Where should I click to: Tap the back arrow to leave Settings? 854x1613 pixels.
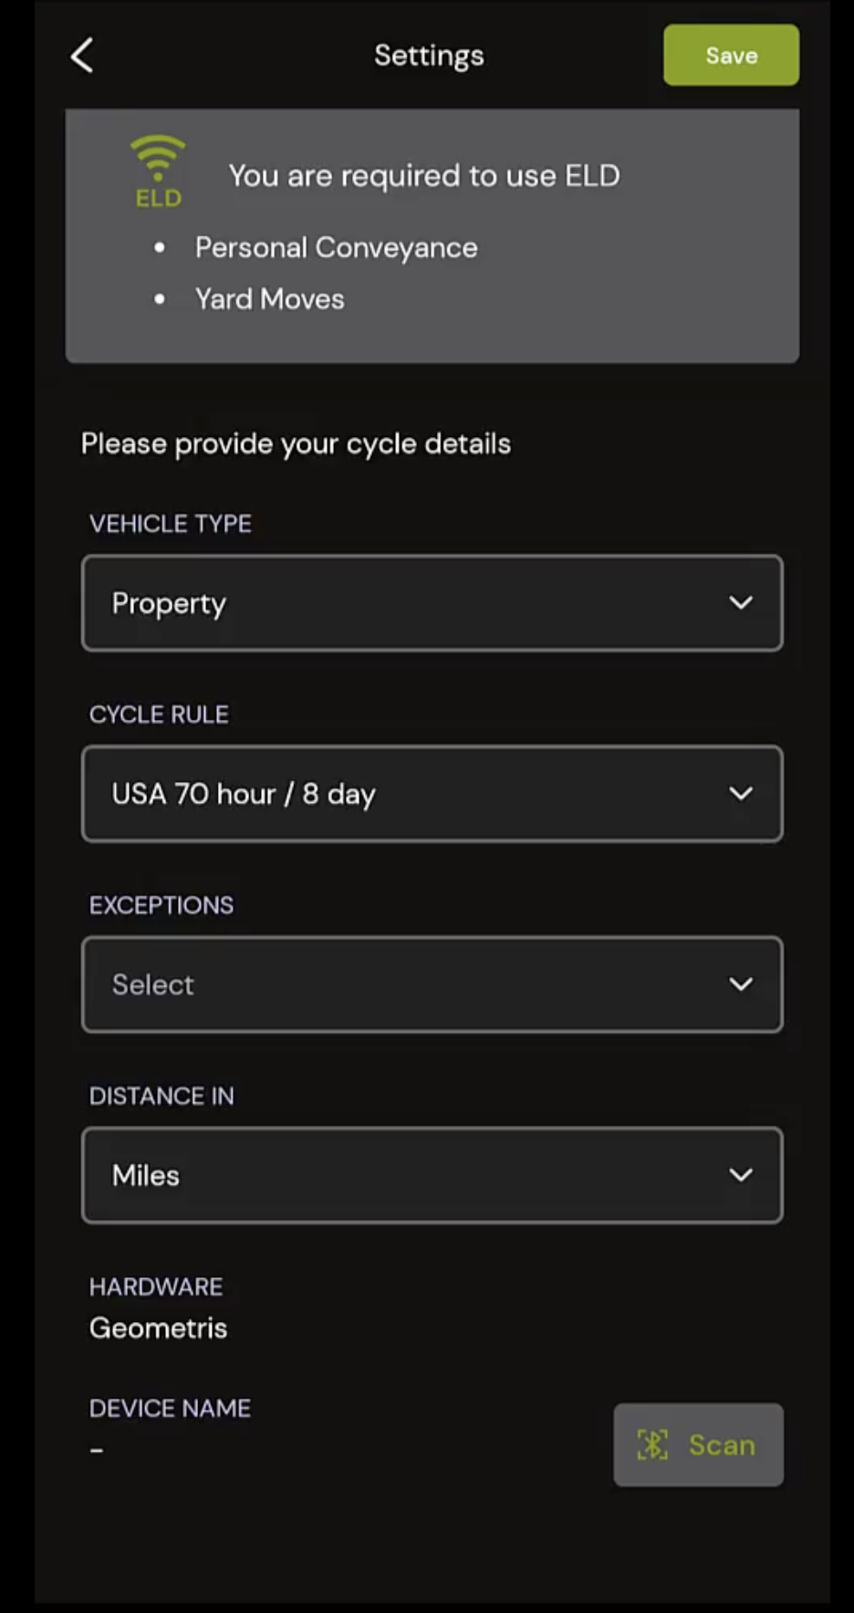82,55
